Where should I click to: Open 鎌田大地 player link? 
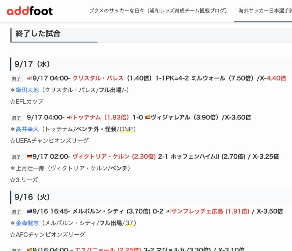pos(27,90)
